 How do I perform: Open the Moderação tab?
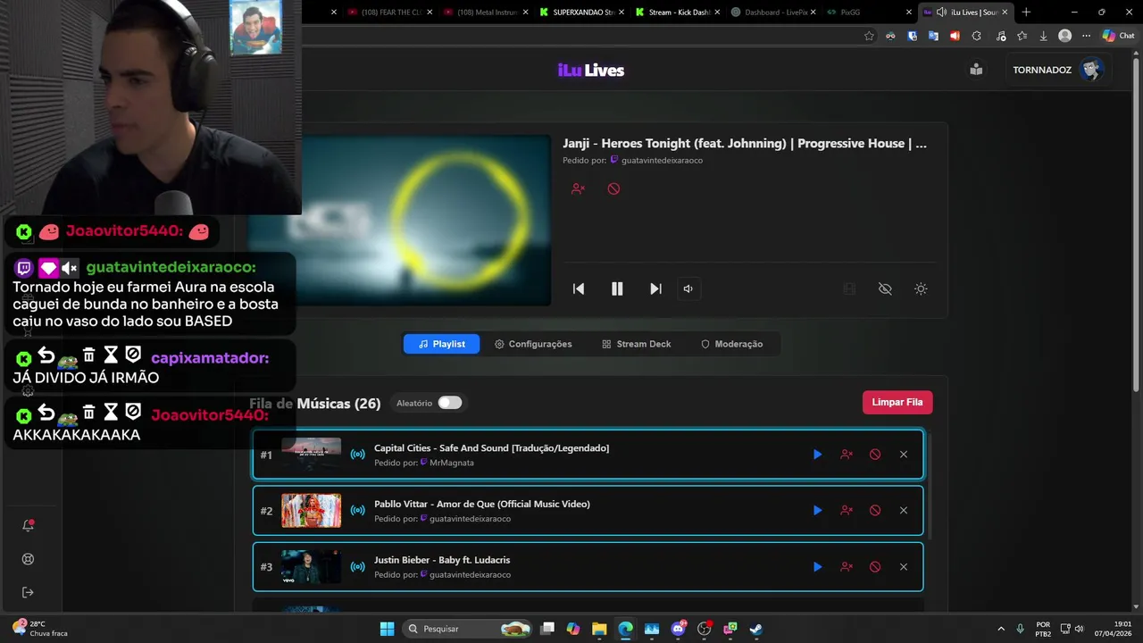(731, 344)
